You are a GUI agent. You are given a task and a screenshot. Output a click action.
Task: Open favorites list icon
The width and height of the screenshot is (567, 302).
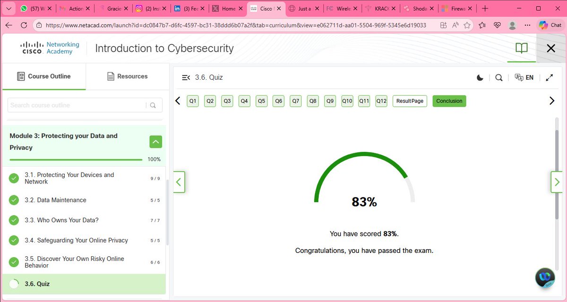click(482, 25)
